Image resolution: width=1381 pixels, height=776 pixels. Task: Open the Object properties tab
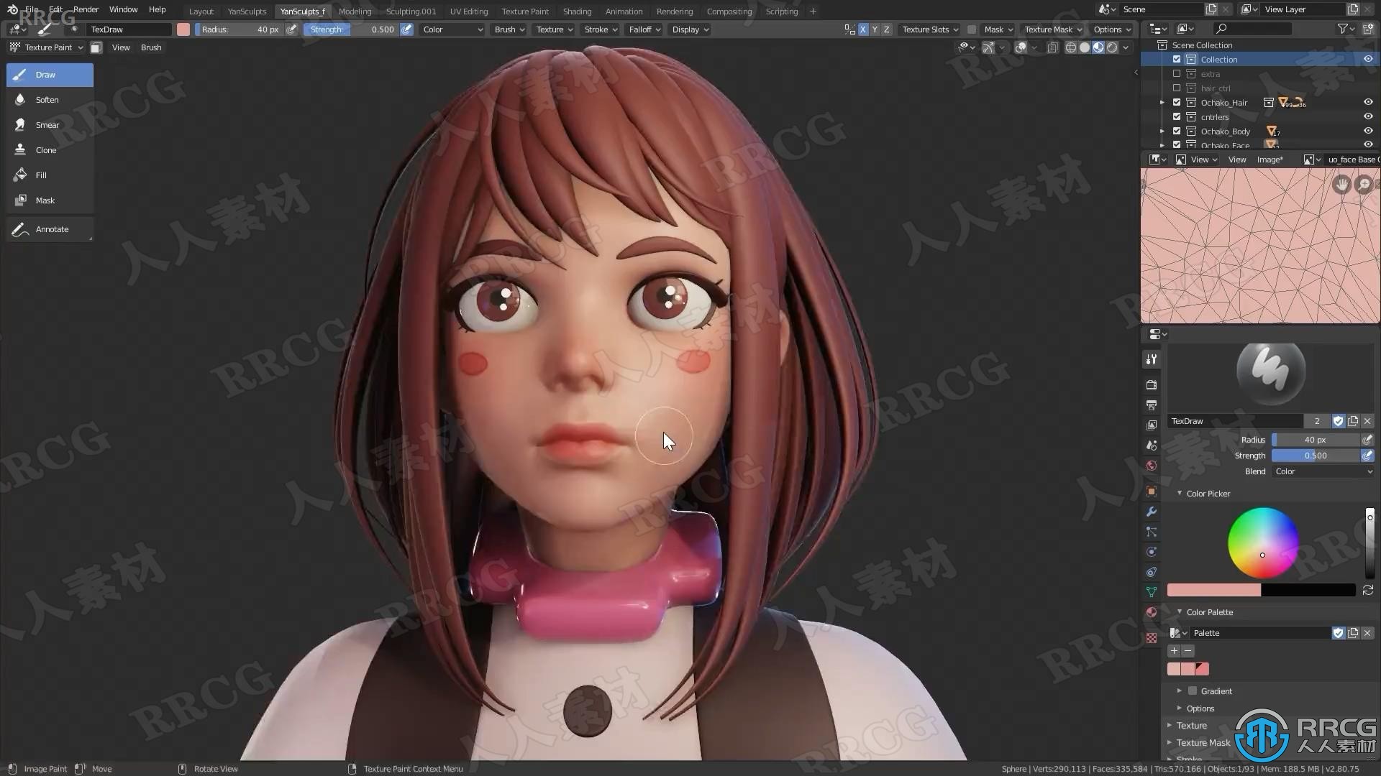[1152, 491]
